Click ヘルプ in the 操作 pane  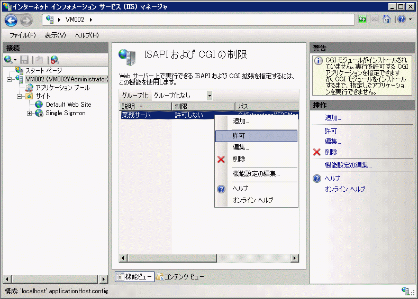332,179
